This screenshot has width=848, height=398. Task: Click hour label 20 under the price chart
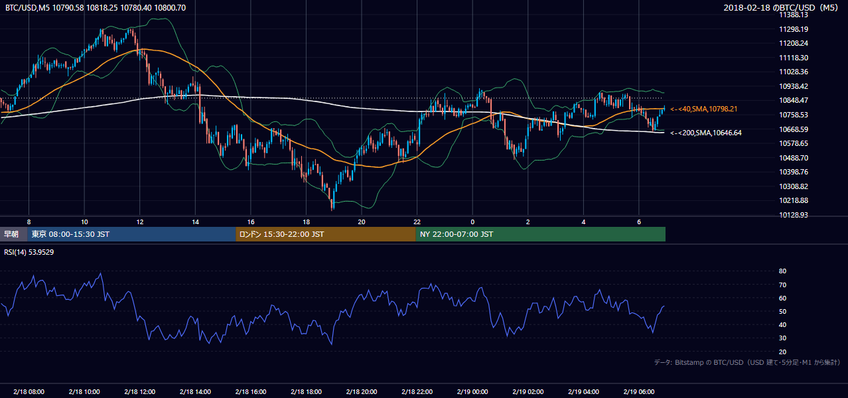tap(361, 222)
